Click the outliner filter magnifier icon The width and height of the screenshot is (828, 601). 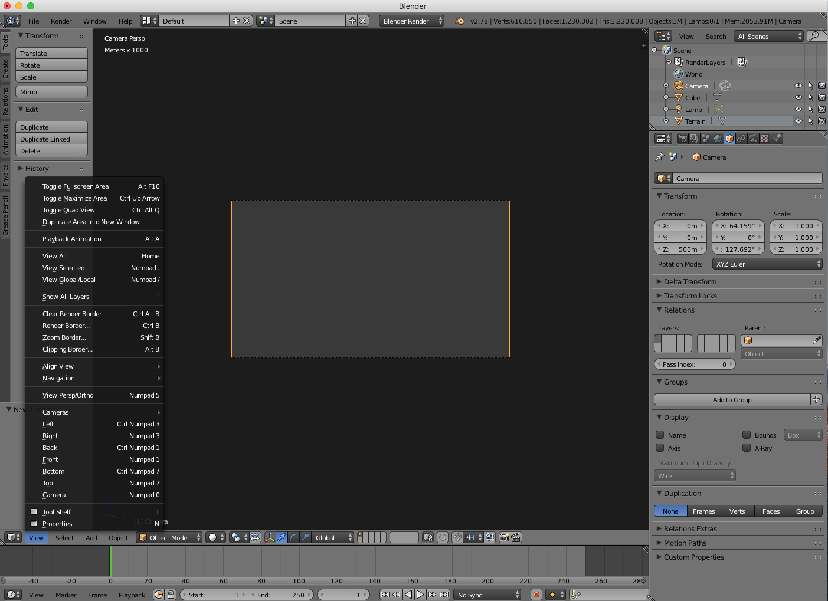[814, 36]
